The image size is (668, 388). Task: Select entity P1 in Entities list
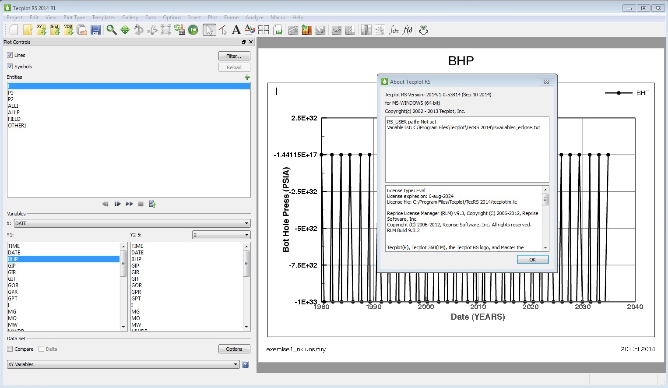coord(129,93)
